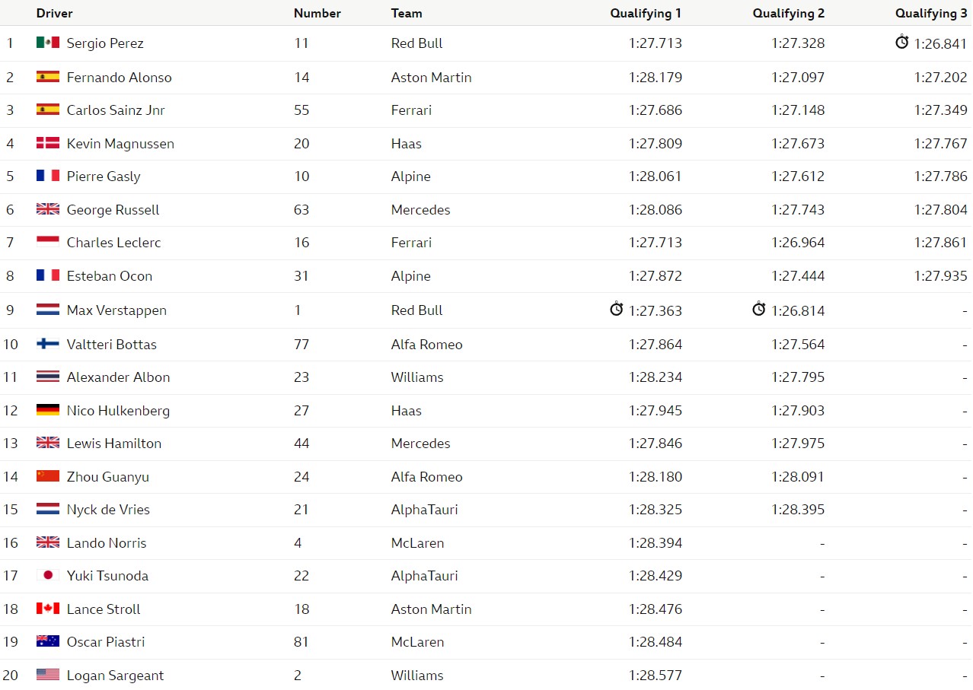This screenshot has width=973, height=690.
Task: Click the Danish flag next to Kevin Magnussen
Action: pos(48,143)
